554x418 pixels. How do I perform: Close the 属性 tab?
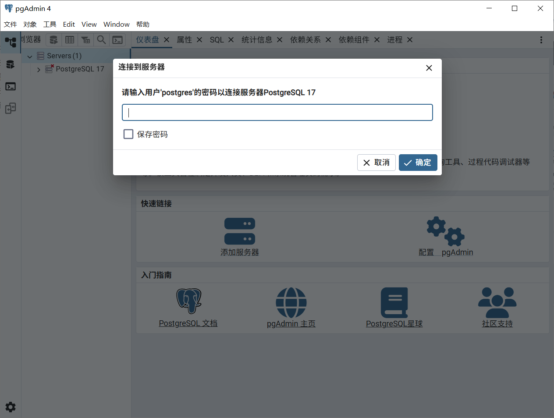(199, 40)
